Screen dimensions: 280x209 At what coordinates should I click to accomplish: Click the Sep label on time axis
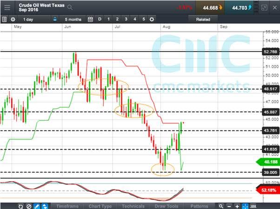(x=224, y=27)
